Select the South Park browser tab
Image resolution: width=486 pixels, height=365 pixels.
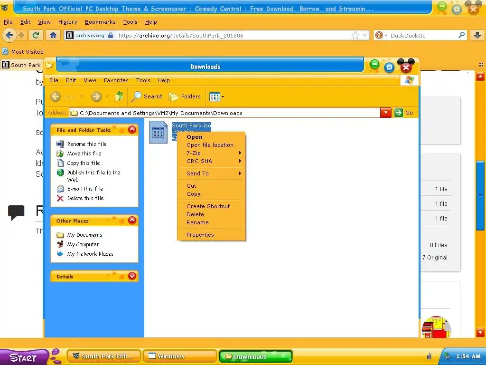pyautogui.click(x=22, y=65)
